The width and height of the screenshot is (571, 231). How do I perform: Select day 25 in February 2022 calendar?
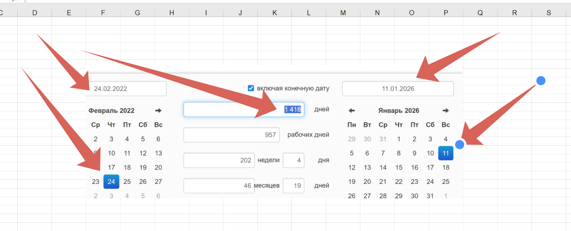coord(127,182)
